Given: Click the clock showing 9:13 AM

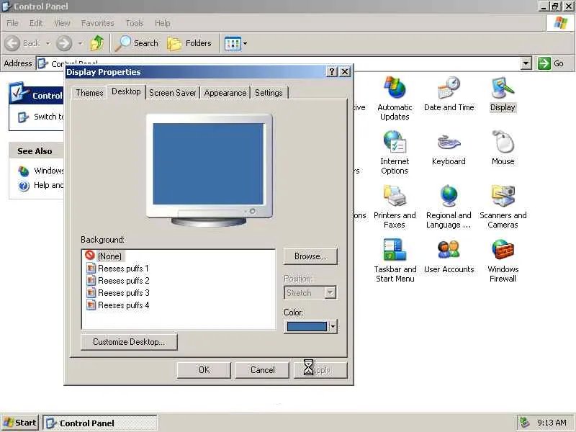Looking at the screenshot, I should 552,423.
